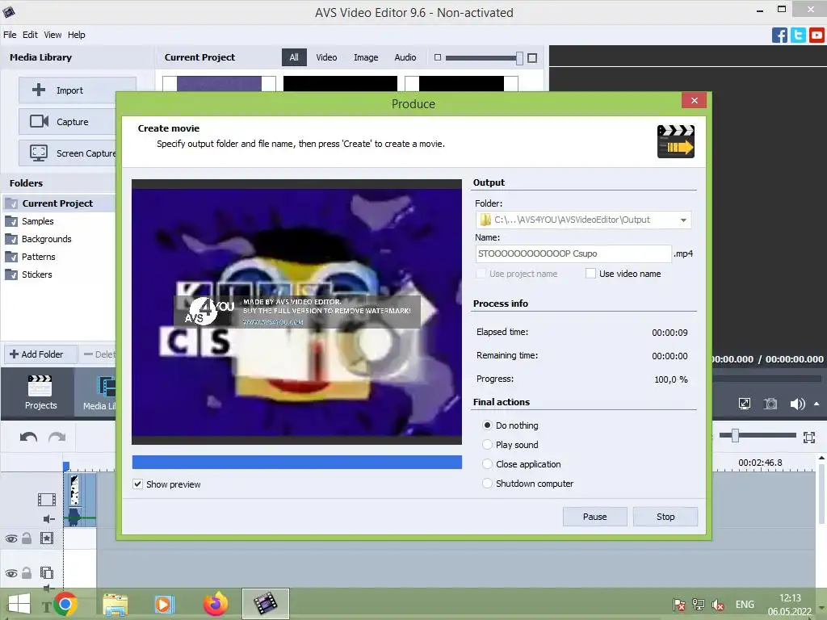Switch the preview to full screen

point(744,404)
